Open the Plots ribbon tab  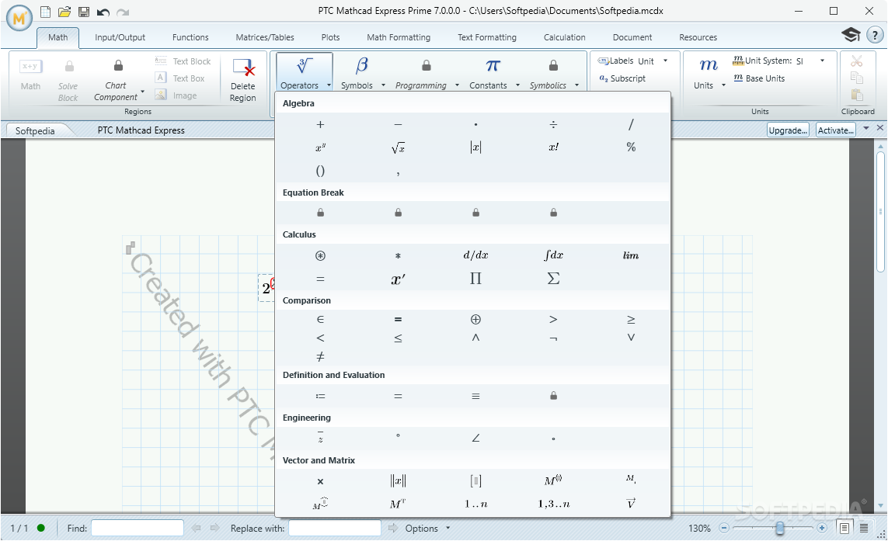click(x=331, y=37)
